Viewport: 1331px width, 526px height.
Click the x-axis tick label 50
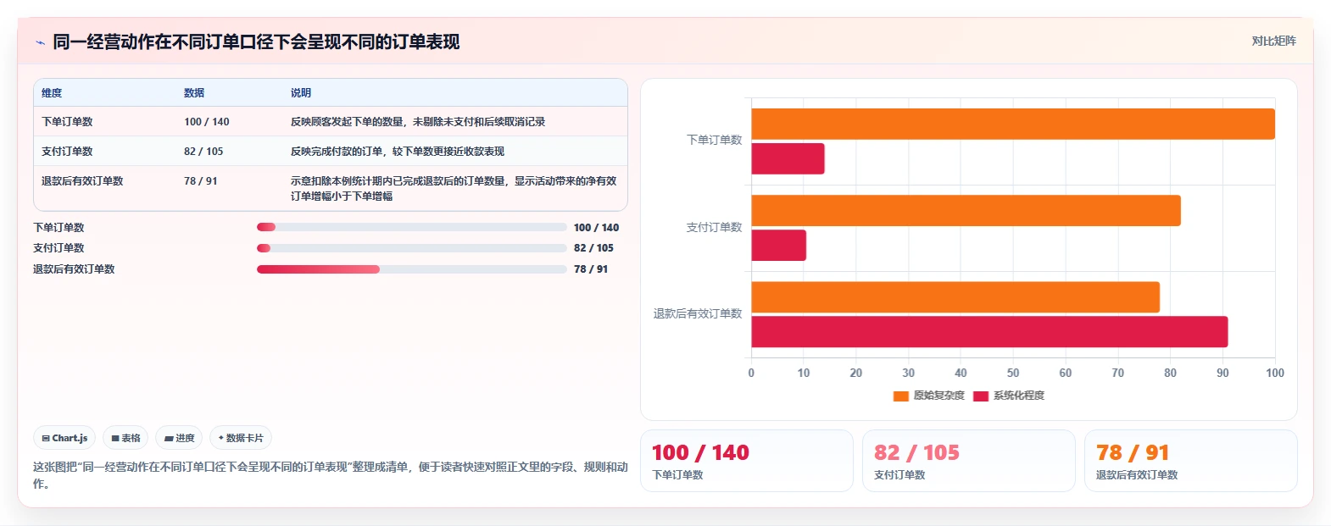click(x=1013, y=373)
